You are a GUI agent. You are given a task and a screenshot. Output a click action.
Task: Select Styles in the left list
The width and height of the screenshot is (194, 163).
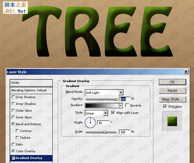31,83
